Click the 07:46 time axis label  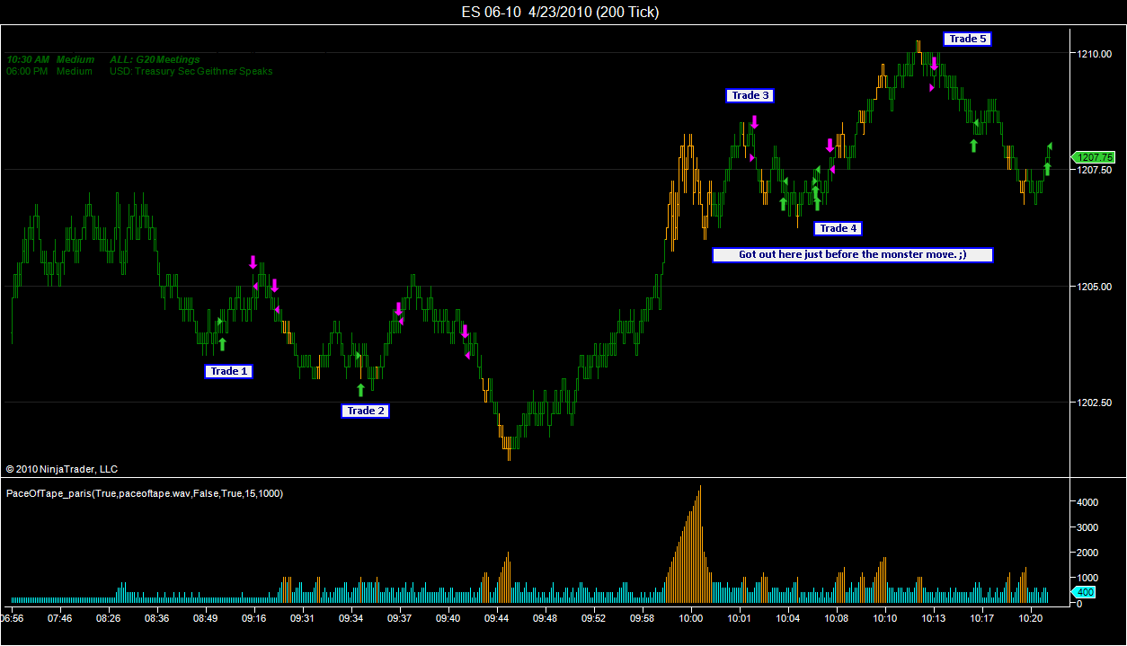[60, 618]
